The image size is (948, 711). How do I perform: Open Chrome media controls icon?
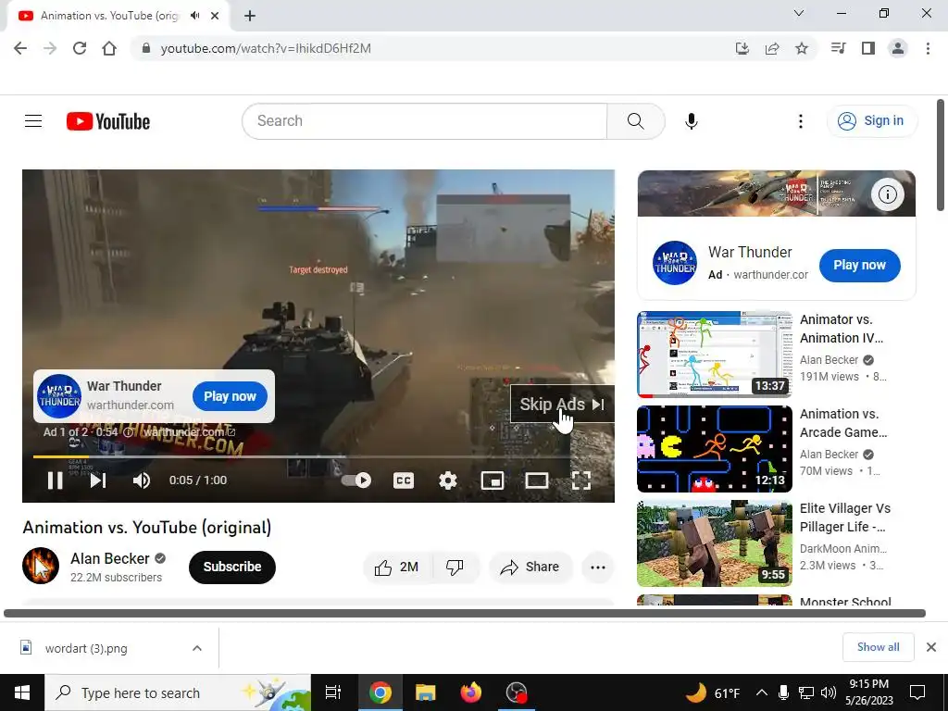pyautogui.click(x=838, y=48)
